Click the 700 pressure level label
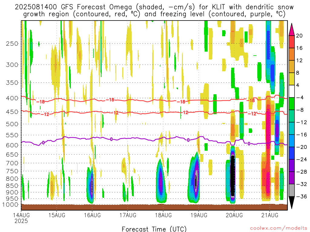310x232 pixels. click(x=12, y=163)
